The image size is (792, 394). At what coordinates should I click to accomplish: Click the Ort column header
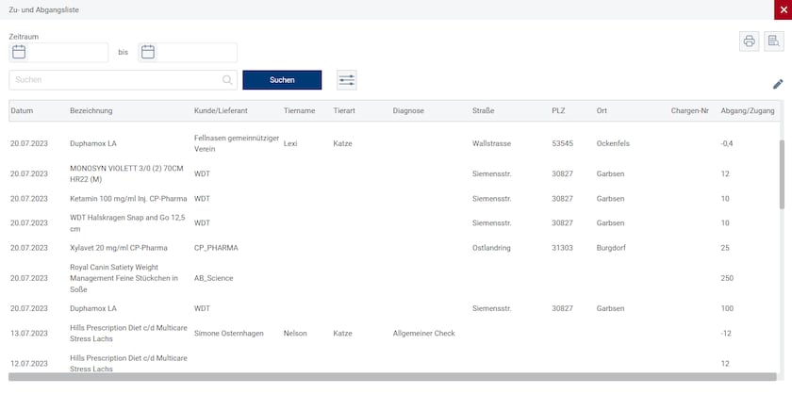point(602,110)
